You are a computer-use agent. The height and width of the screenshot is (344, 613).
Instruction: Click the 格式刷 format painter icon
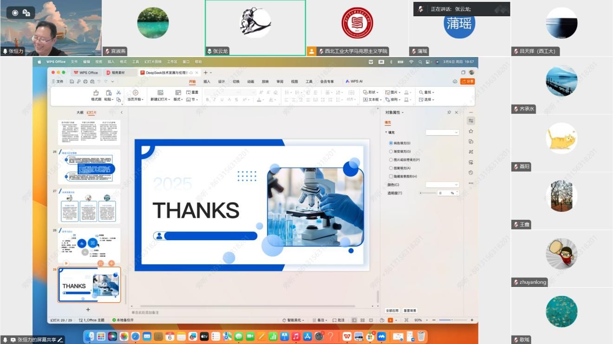click(96, 93)
